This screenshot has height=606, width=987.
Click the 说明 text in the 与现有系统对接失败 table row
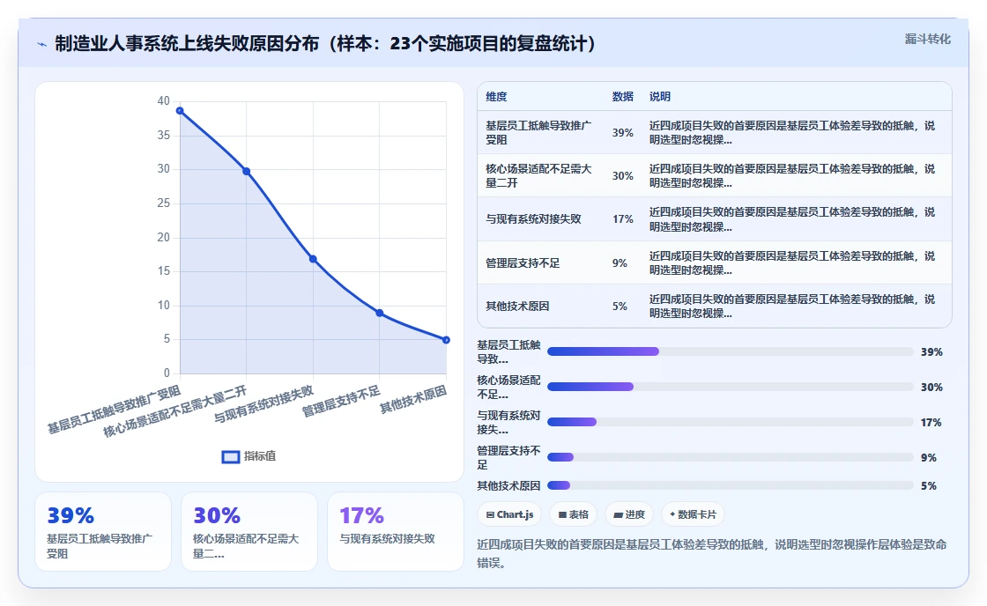(x=792, y=219)
